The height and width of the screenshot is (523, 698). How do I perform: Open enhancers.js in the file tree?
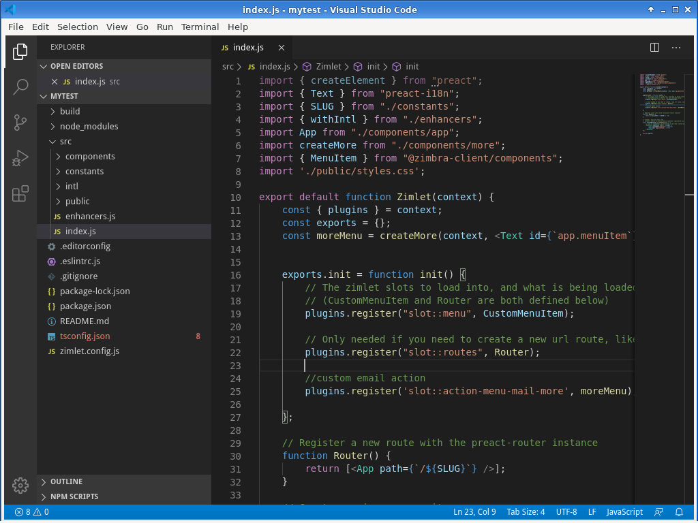pyautogui.click(x=124, y=217)
